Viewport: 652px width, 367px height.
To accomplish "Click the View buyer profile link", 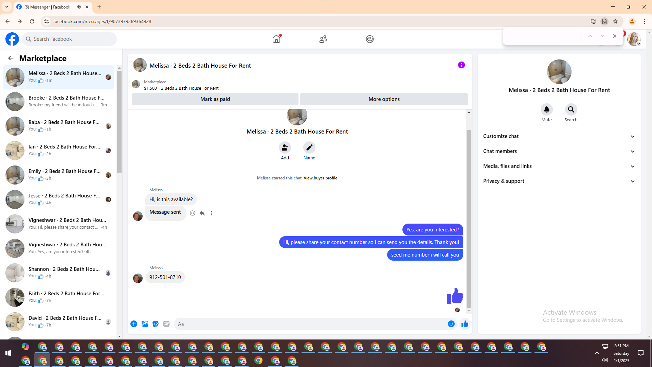I will pyautogui.click(x=320, y=178).
